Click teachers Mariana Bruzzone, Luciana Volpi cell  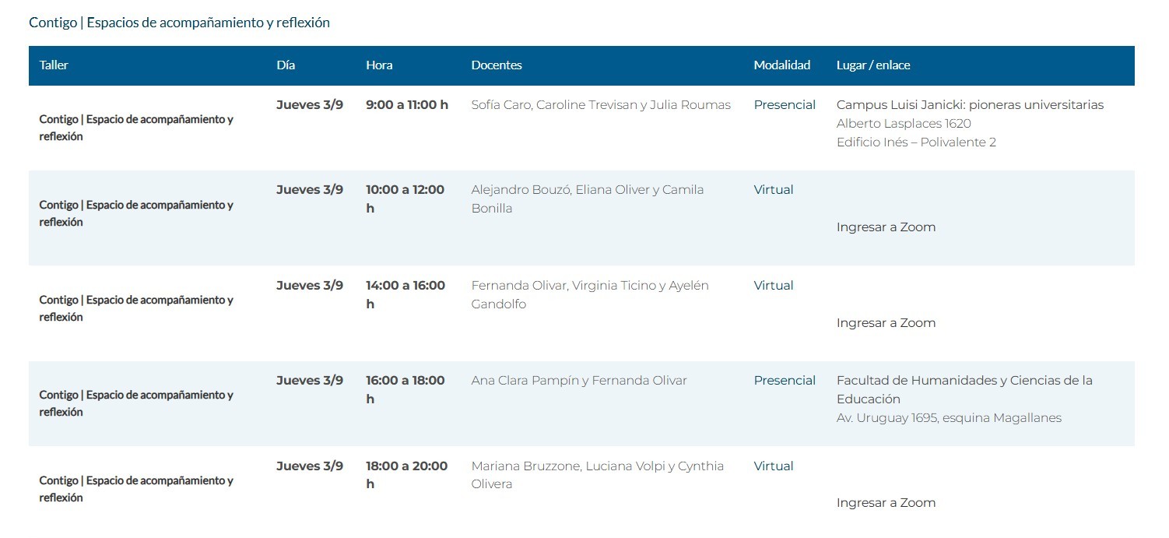coord(598,475)
